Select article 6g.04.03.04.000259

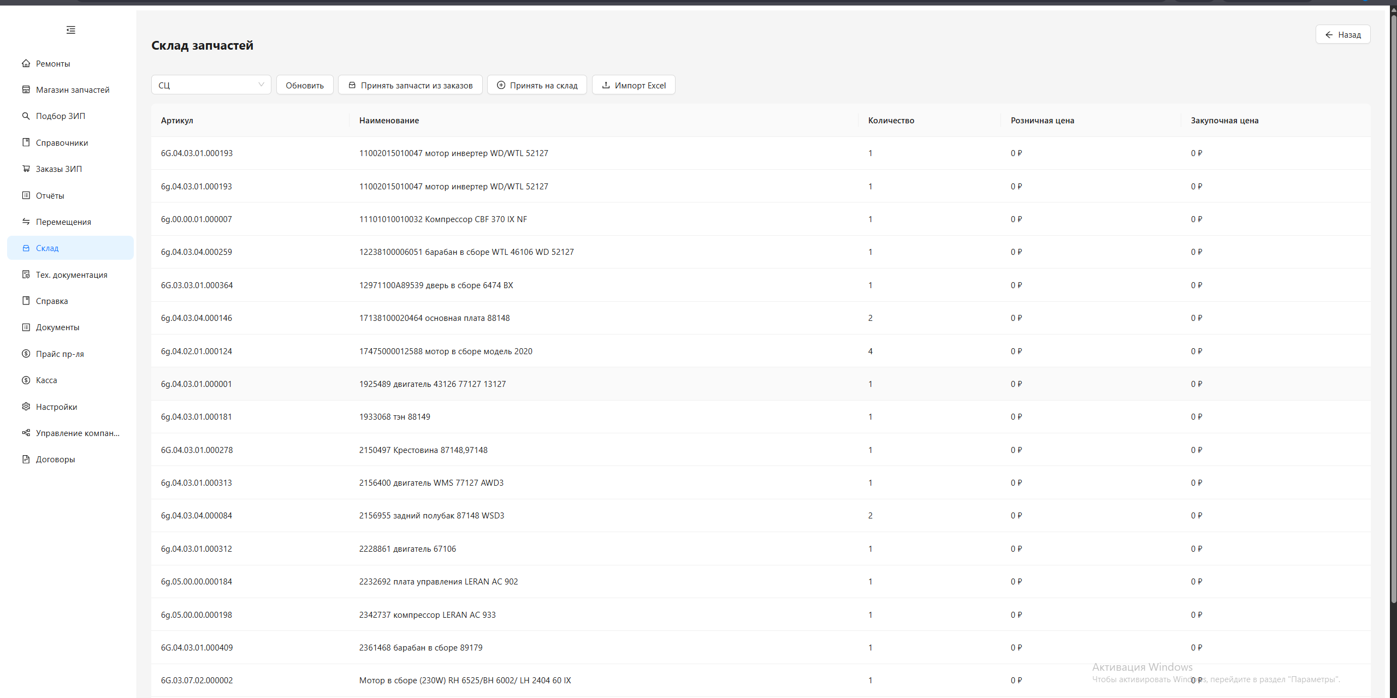196,252
